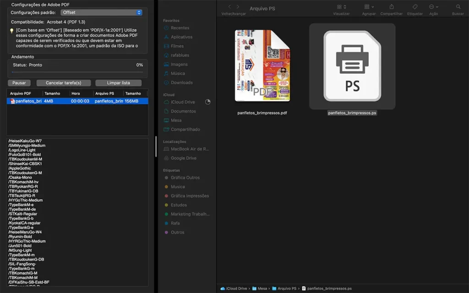Click panfletos_brimpressos.ps in the path bar
The width and height of the screenshot is (469, 293).
point(327,288)
